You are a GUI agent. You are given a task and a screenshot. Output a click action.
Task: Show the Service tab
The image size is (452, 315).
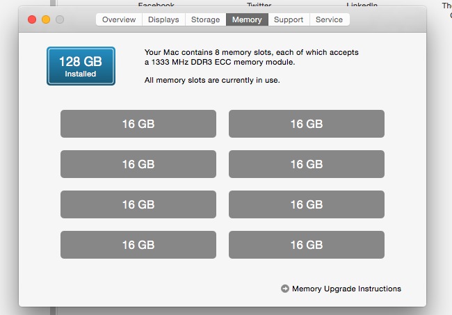click(x=329, y=19)
